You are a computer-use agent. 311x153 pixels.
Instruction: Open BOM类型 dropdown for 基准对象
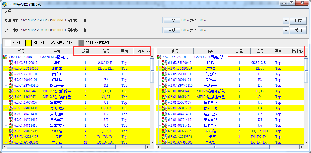286,21
